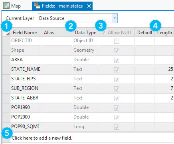Select the STATE_NAME field name cell
This screenshot has width=174, height=144.
click(26, 70)
